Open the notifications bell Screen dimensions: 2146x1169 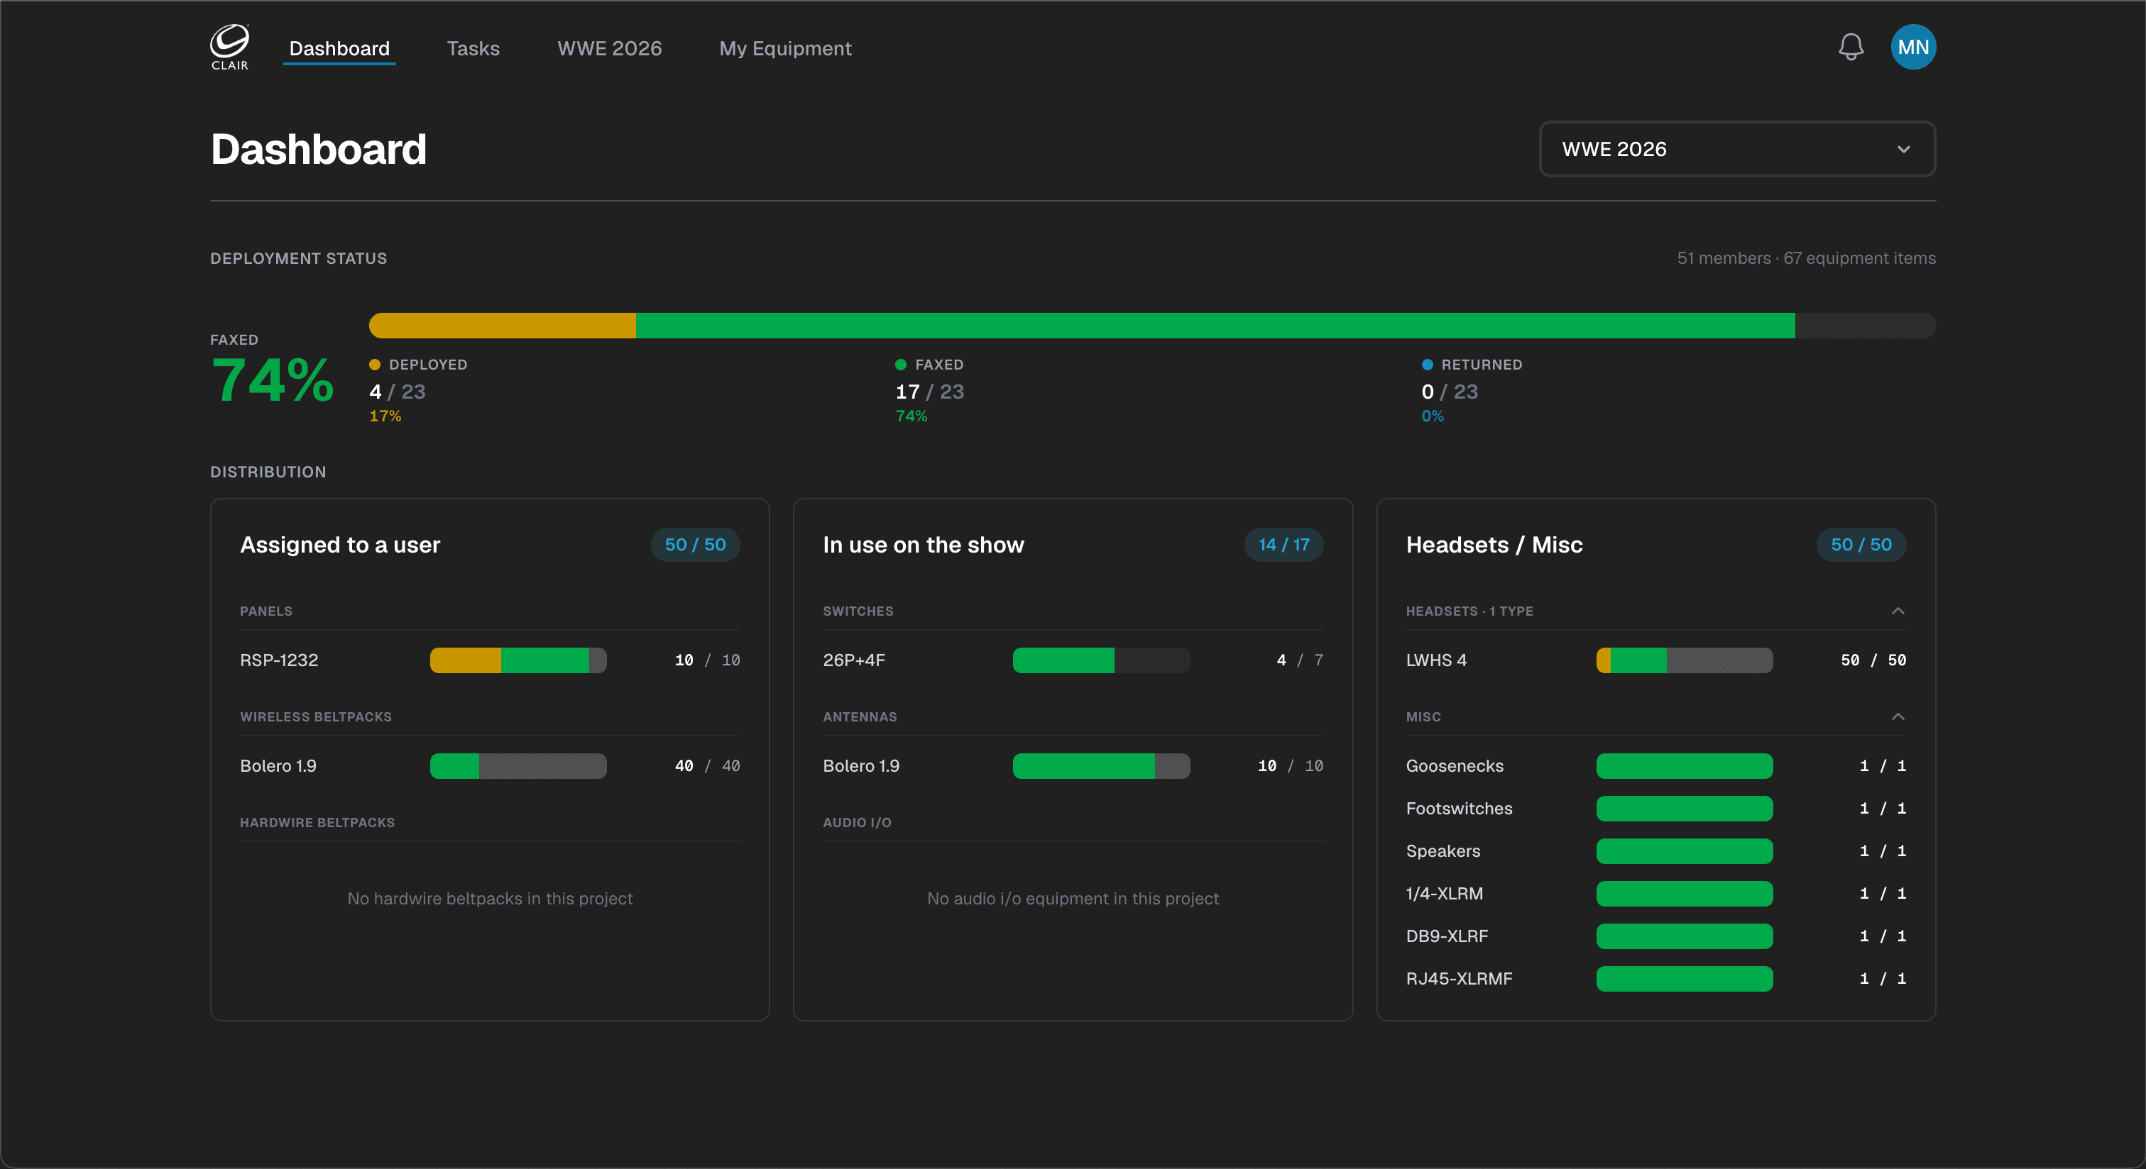click(x=1851, y=48)
